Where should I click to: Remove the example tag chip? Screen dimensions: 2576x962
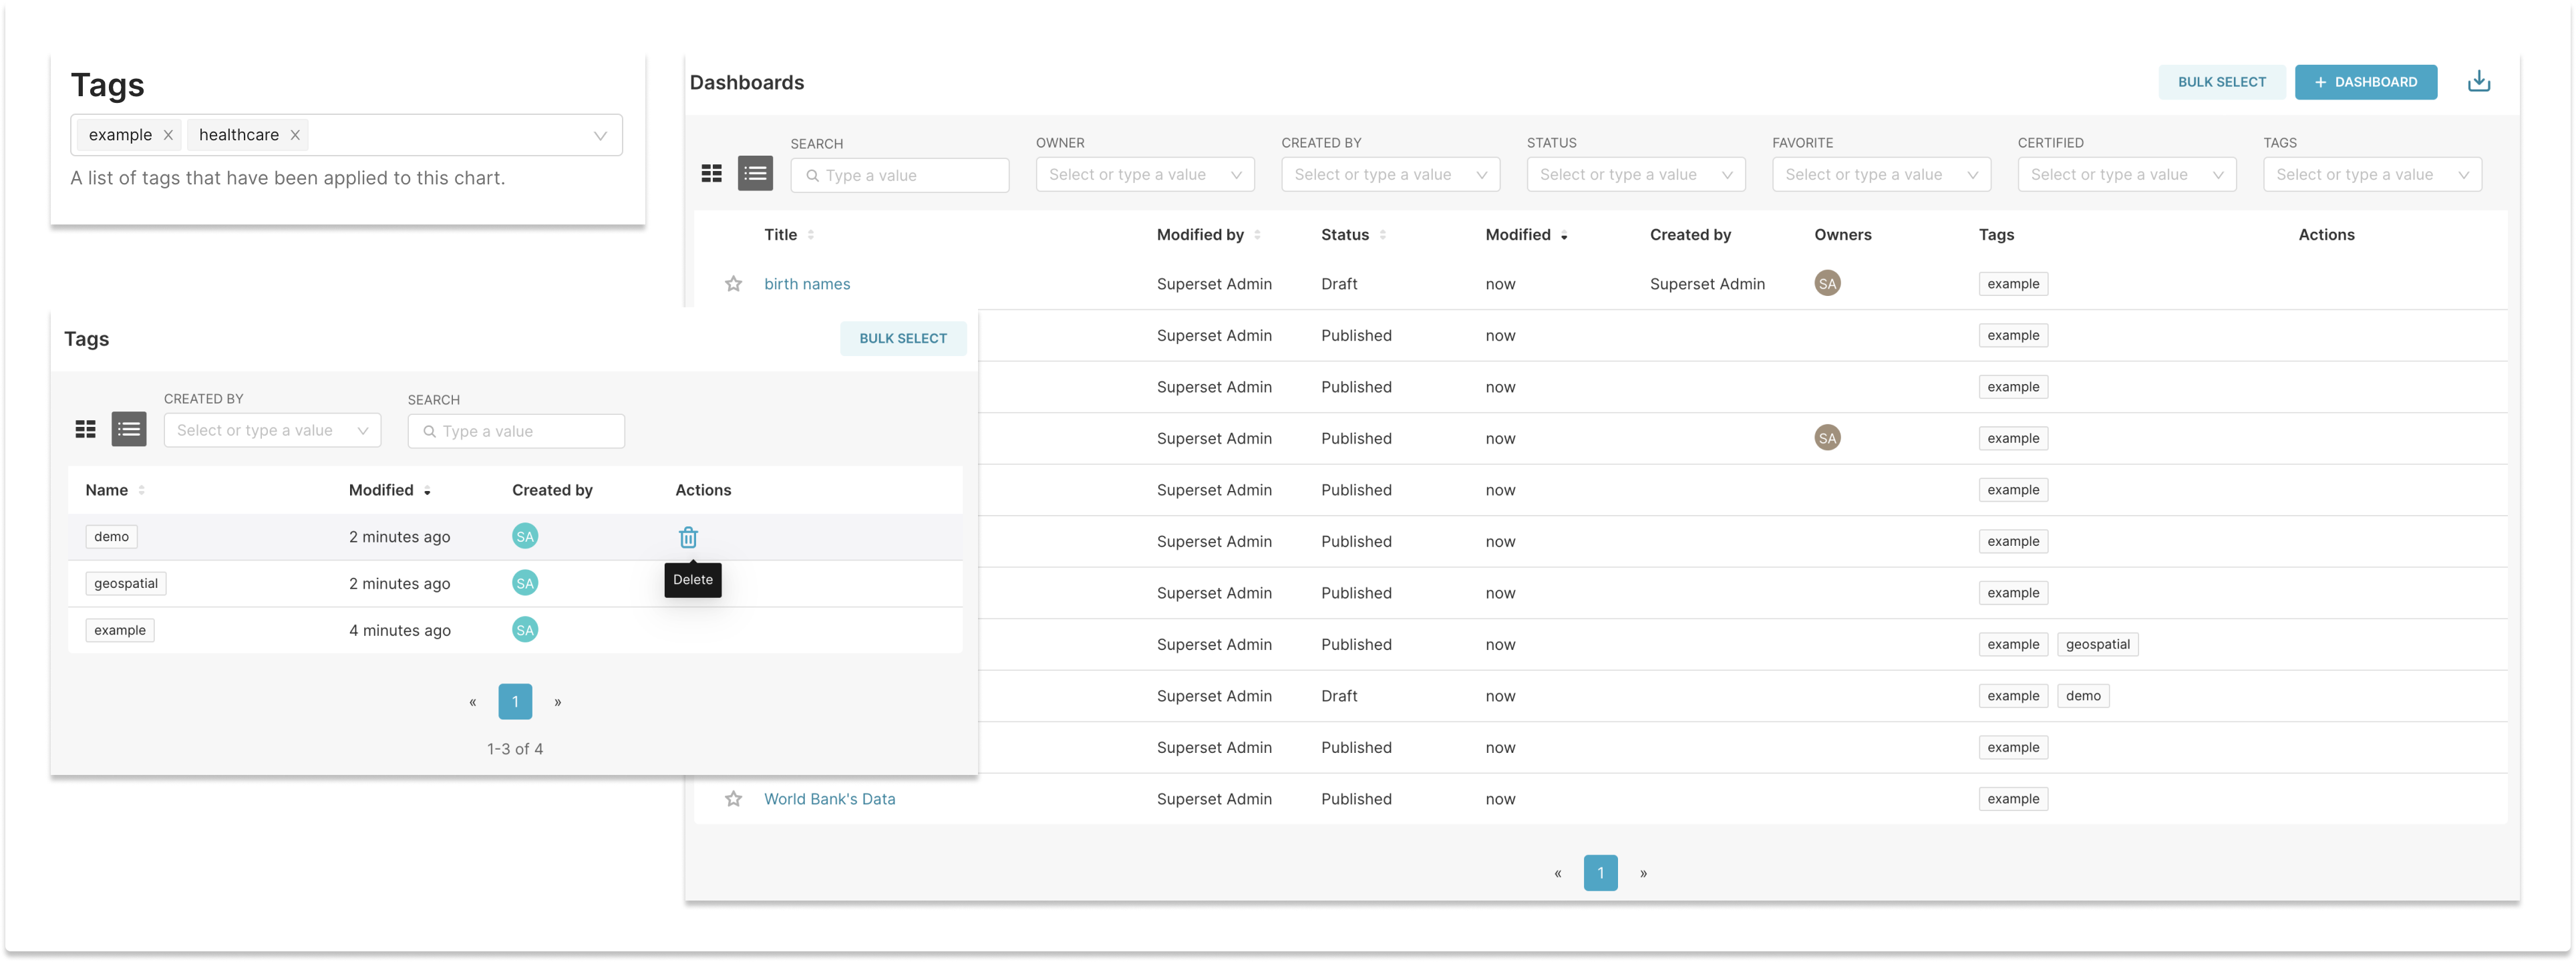point(168,135)
